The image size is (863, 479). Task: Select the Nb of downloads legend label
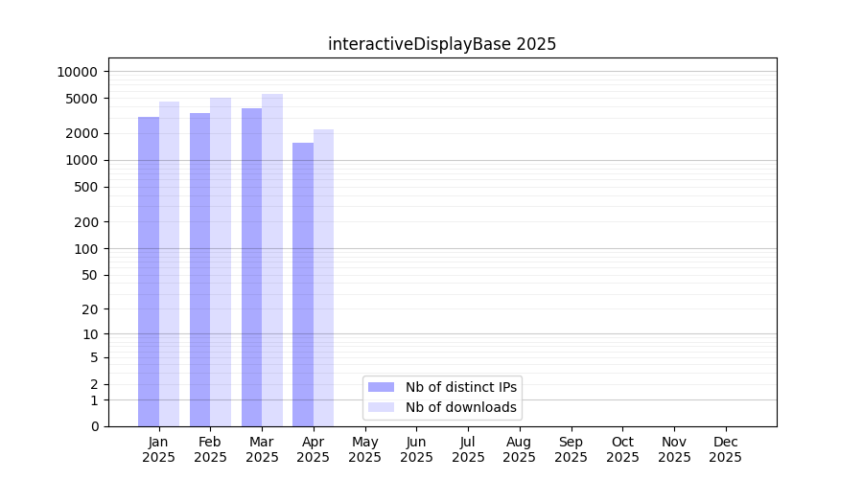coord(461,407)
